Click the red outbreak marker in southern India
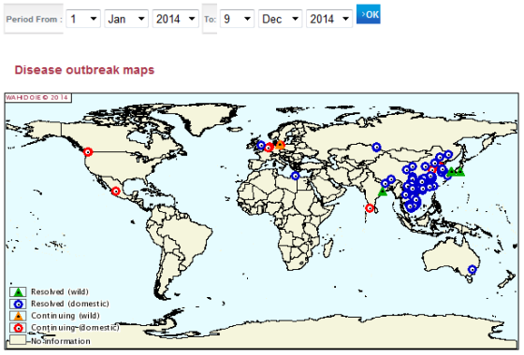Screen dimensions: 524x355 coord(370,208)
